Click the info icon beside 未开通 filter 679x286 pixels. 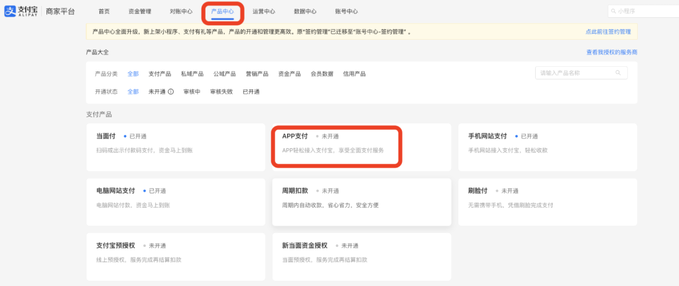tap(170, 91)
